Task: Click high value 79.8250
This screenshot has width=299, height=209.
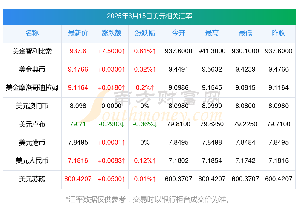Action: (212, 124)
